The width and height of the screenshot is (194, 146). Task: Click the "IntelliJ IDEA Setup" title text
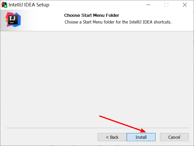tap(29, 5)
